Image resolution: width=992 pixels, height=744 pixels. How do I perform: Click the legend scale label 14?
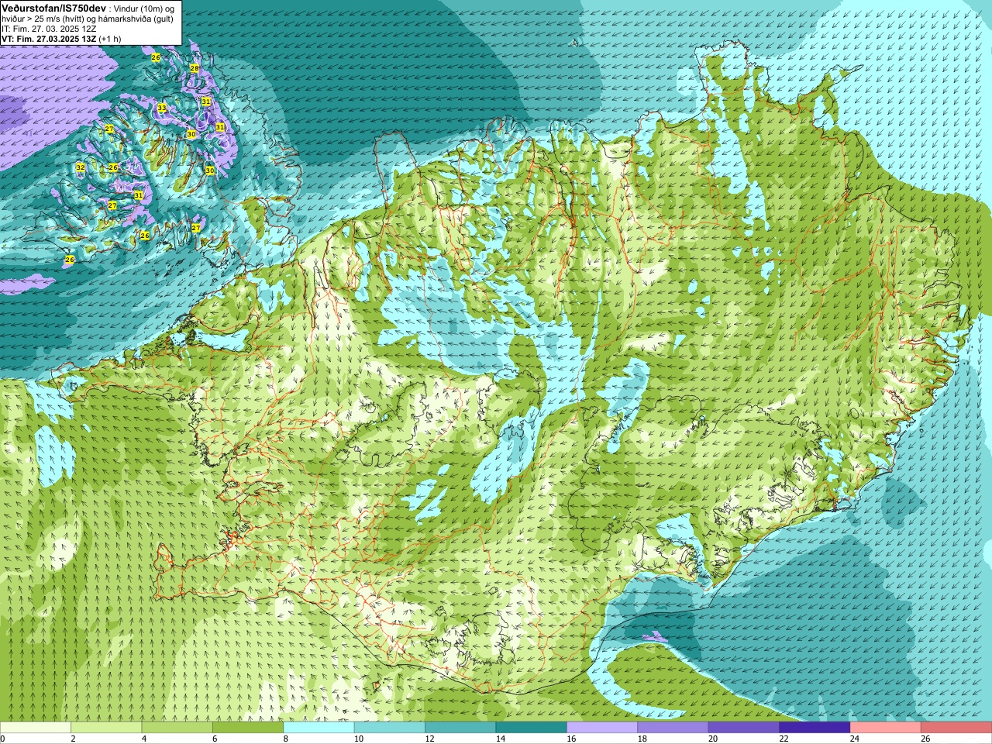(x=501, y=739)
